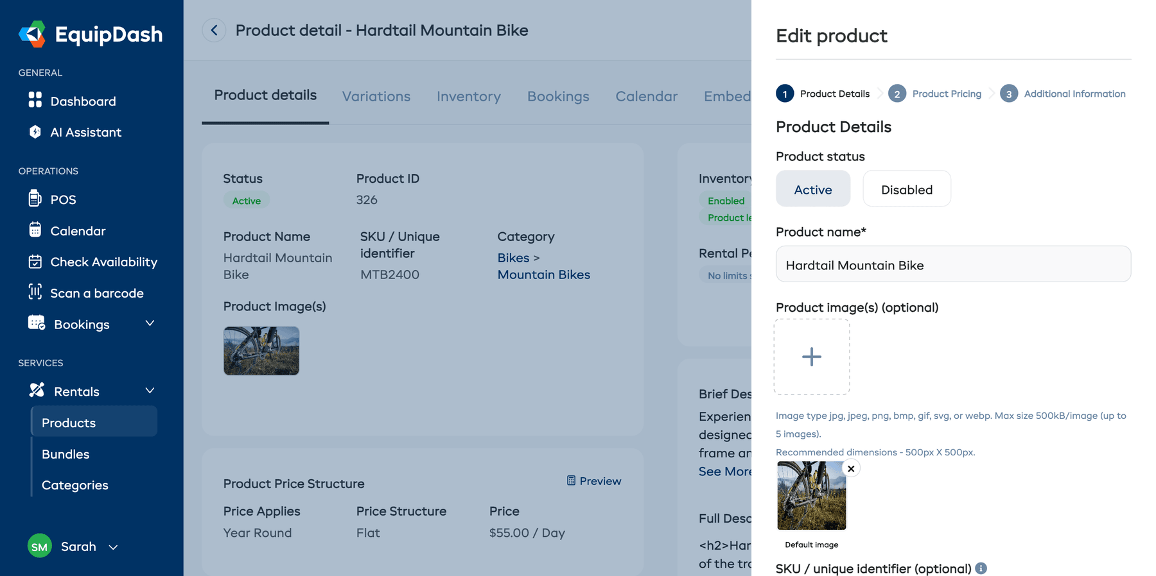The image size is (1156, 576).
Task: Click the SKU value MTB2400
Action: point(390,275)
